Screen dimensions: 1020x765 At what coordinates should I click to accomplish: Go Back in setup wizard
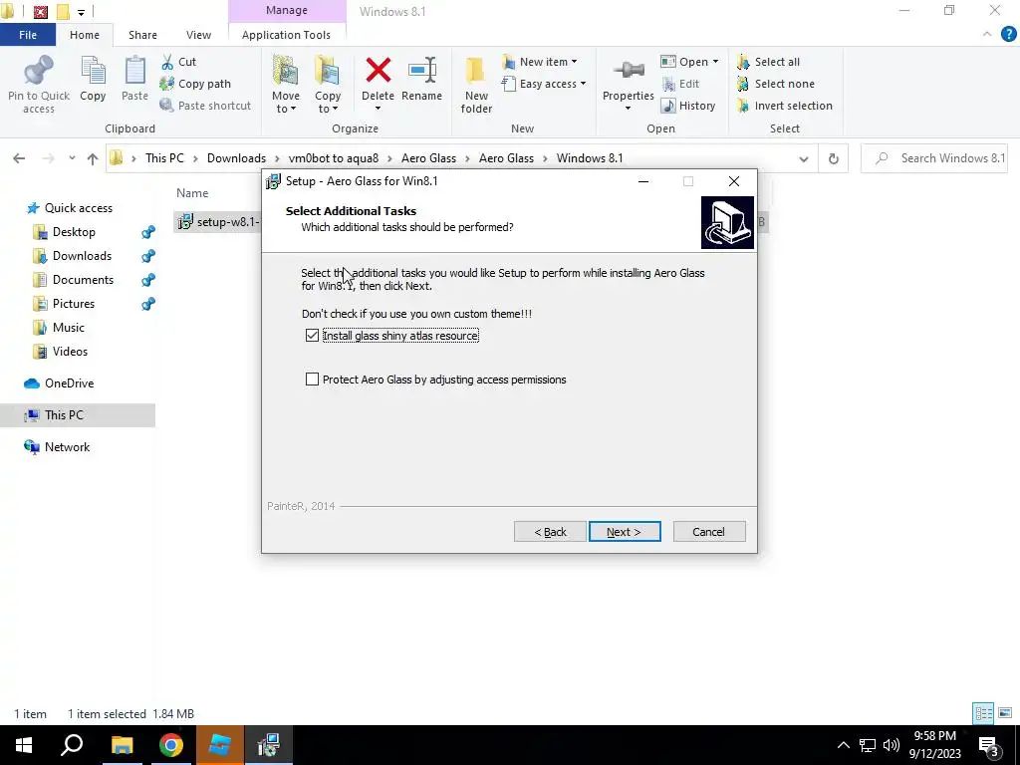pyautogui.click(x=550, y=532)
